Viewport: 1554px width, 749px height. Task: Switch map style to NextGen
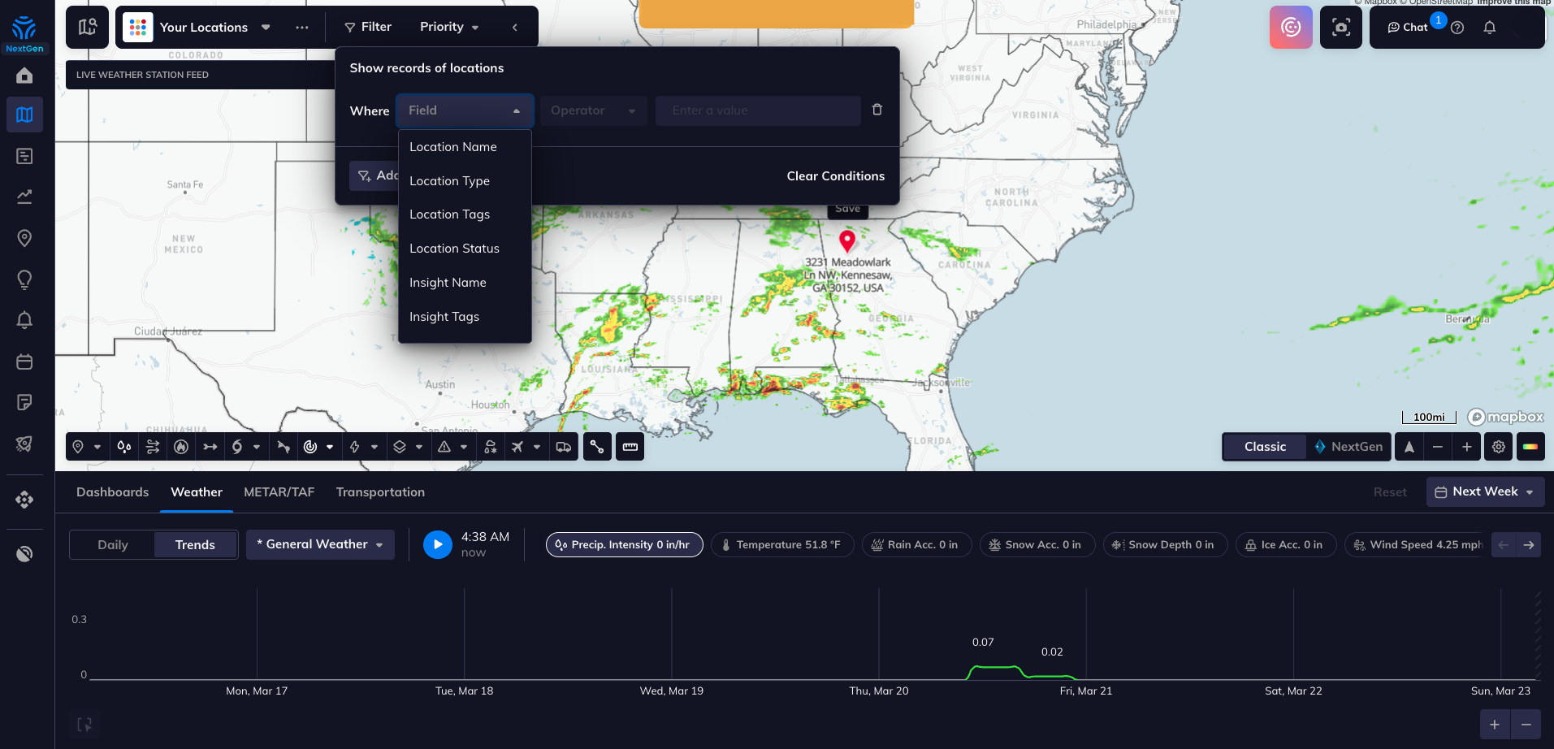point(1348,447)
